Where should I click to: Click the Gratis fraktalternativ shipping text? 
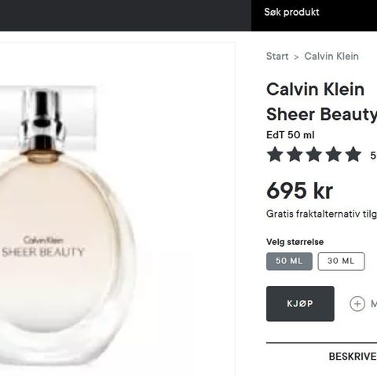(321, 214)
